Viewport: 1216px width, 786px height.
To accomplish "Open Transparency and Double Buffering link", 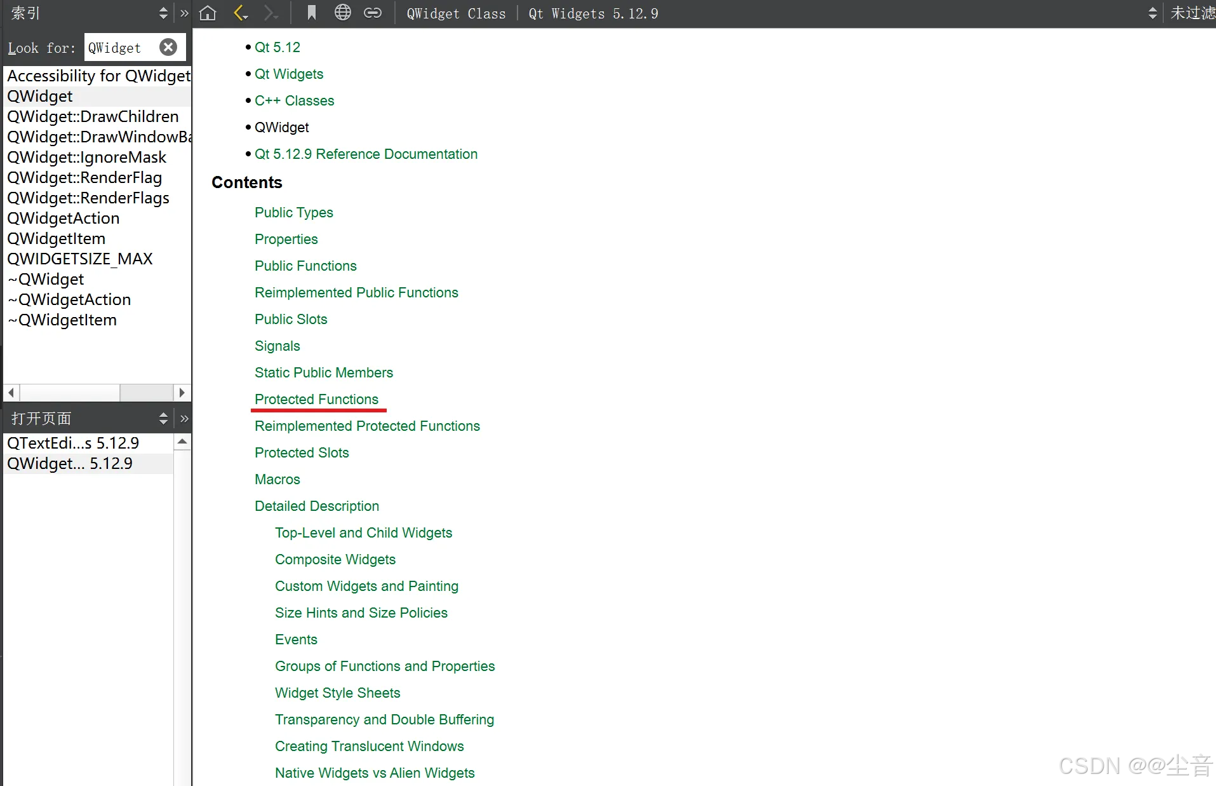I will pyautogui.click(x=384, y=719).
